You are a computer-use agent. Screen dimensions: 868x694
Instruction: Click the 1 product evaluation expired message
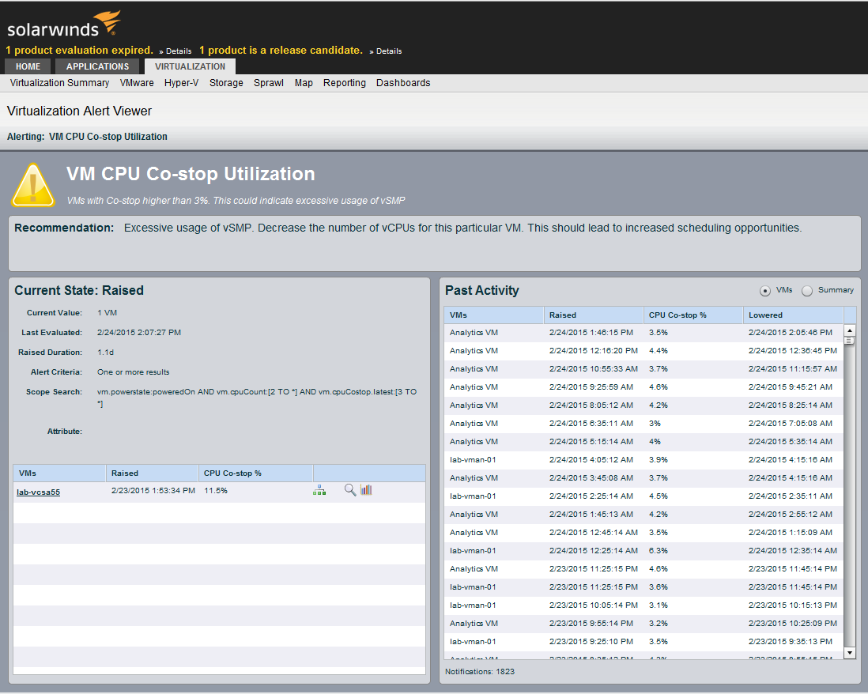click(x=80, y=51)
